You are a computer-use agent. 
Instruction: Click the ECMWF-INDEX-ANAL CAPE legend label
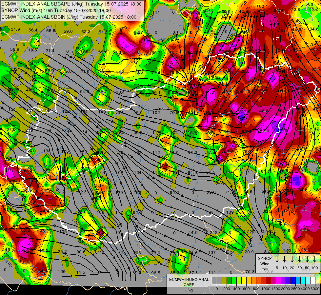click(189, 282)
